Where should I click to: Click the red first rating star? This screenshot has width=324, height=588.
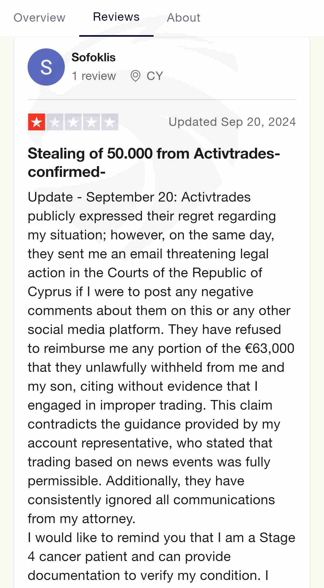(37, 122)
